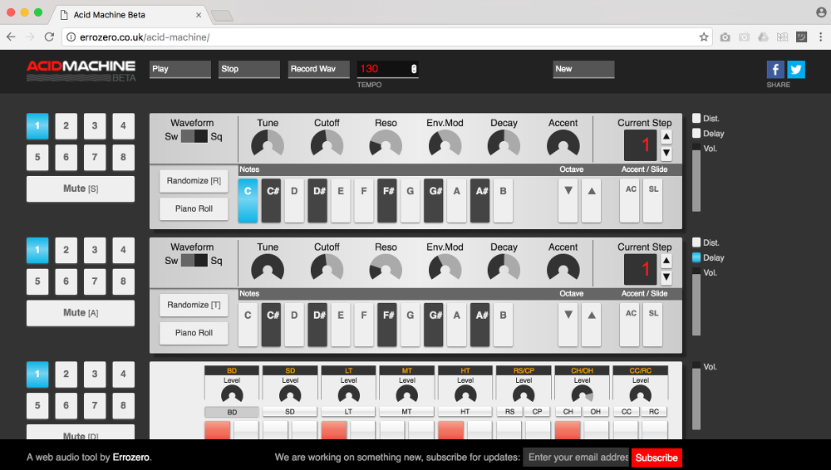
Task: Click the first synth Env.Mod knob
Action: (445, 144)
